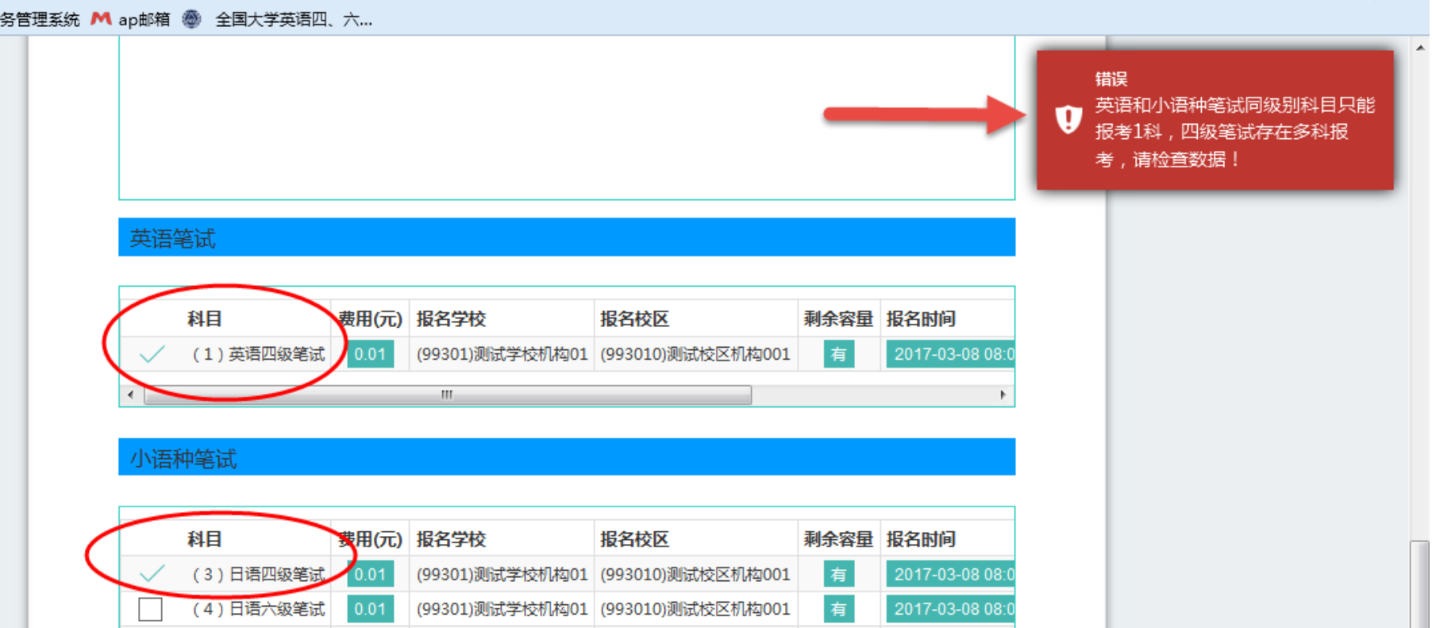Click registration time badge in 英语四级笔试 row
The width and height of the screenshot is (1432, 628).
[950, 354]
